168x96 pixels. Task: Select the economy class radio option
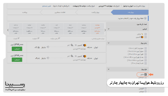pyautogui.click(x=145, y=89)
